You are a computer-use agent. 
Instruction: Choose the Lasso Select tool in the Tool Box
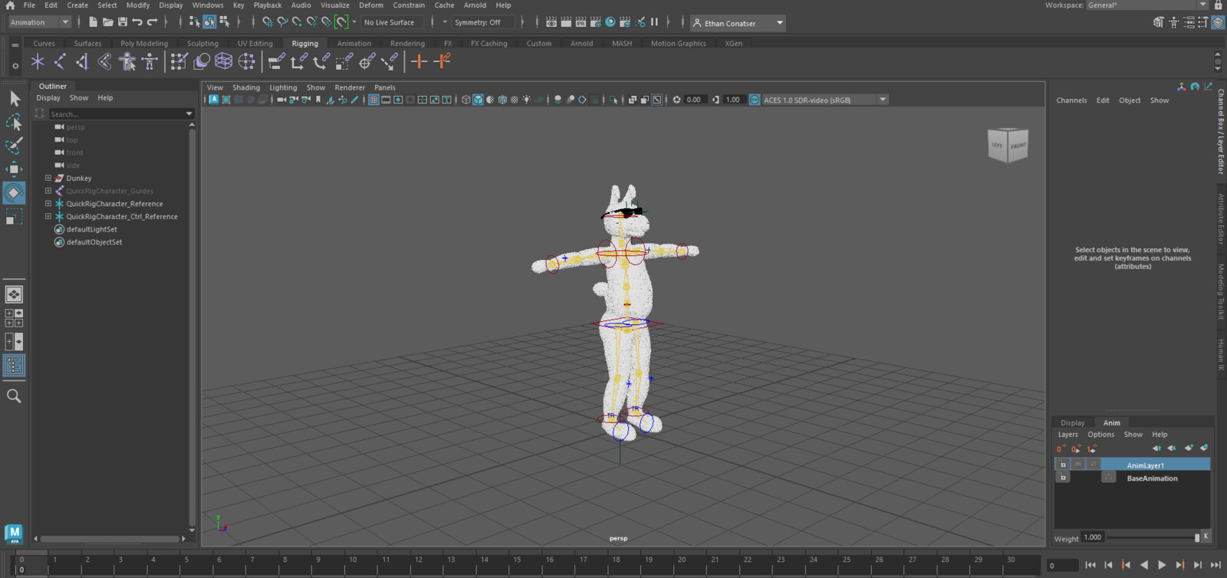(14, 122)
